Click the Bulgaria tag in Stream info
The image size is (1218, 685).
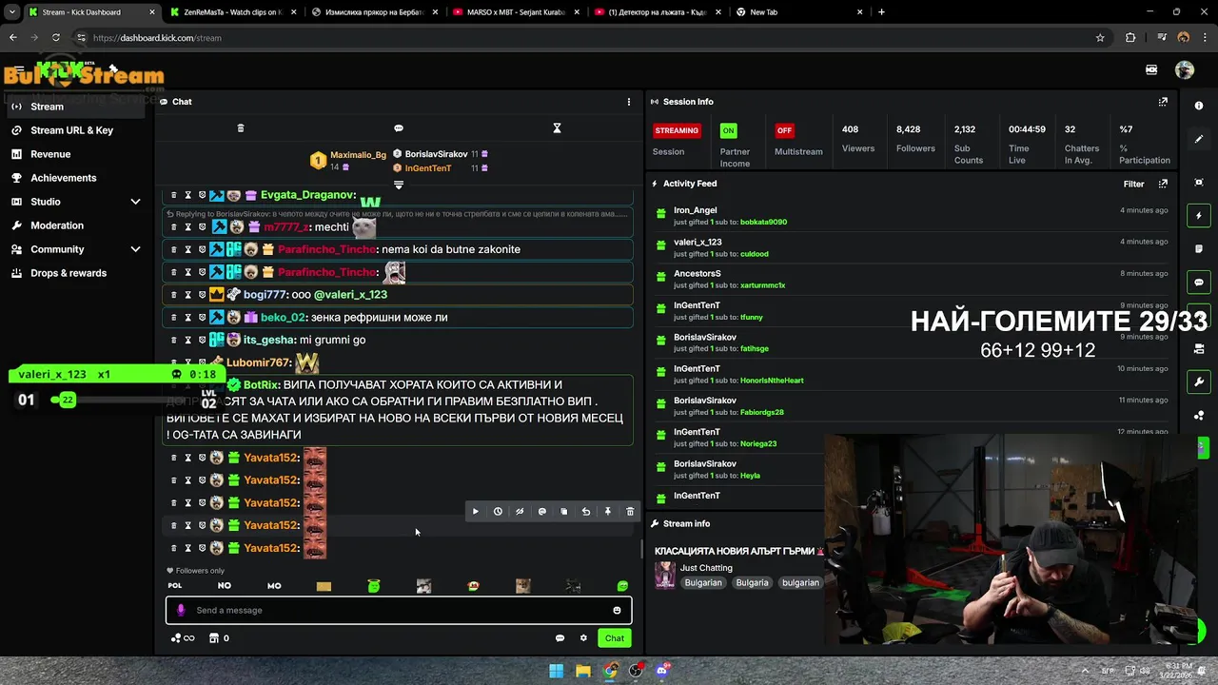(752, 582)
